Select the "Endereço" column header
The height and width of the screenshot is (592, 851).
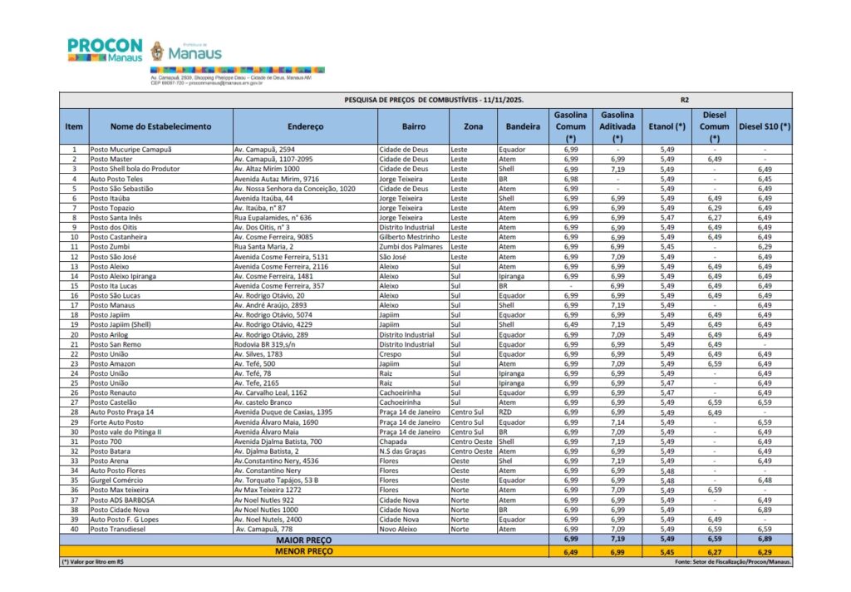pyautogui.click(x=305, y=126)
